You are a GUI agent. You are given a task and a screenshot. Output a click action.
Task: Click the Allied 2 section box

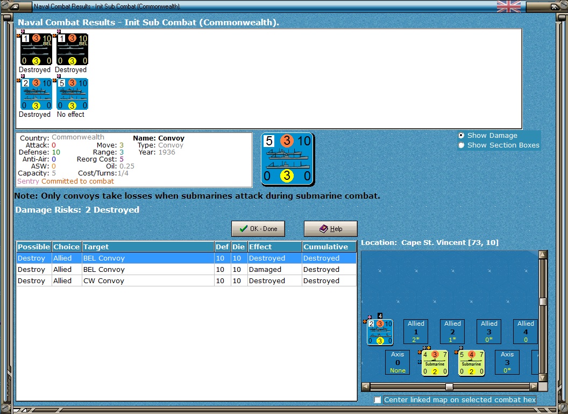[x=452, y=331]
